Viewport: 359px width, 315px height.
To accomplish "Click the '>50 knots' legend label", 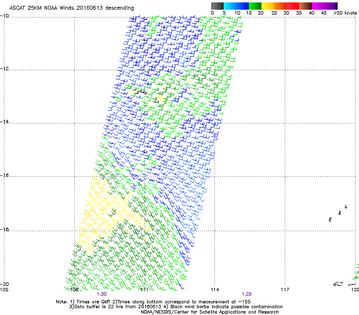I will coord(345,13).
